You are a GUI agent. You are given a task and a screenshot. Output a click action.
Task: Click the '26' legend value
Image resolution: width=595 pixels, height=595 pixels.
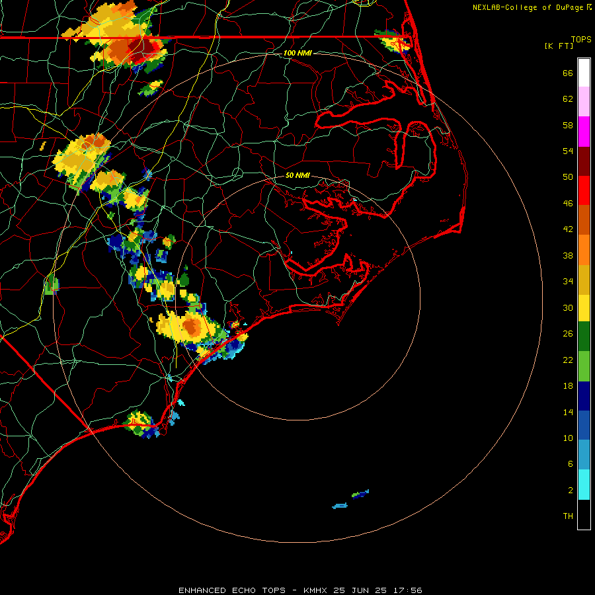[x=568, y=334]
